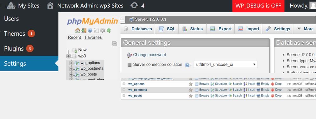Click the InnoDB cell in wp_options row
The height and width of the screenshot is (119, 316).
tap(297, 84)
